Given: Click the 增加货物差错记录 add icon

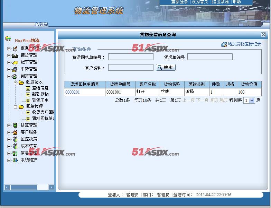Looking at the screenshot, I should (224, 44).
